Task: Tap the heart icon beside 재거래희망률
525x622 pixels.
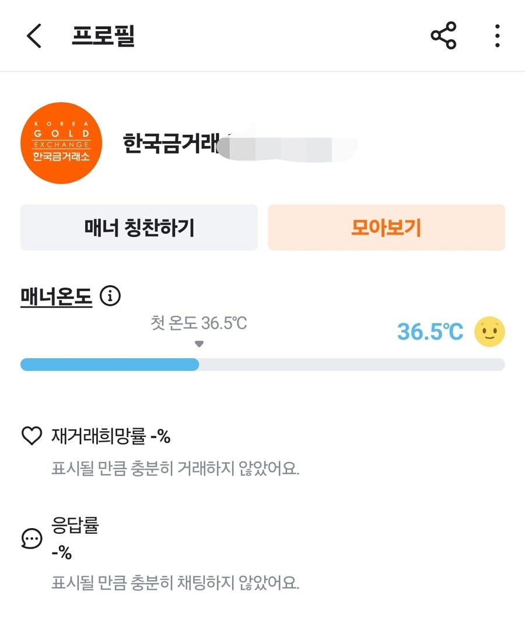Action: click(x=32, y=436)
